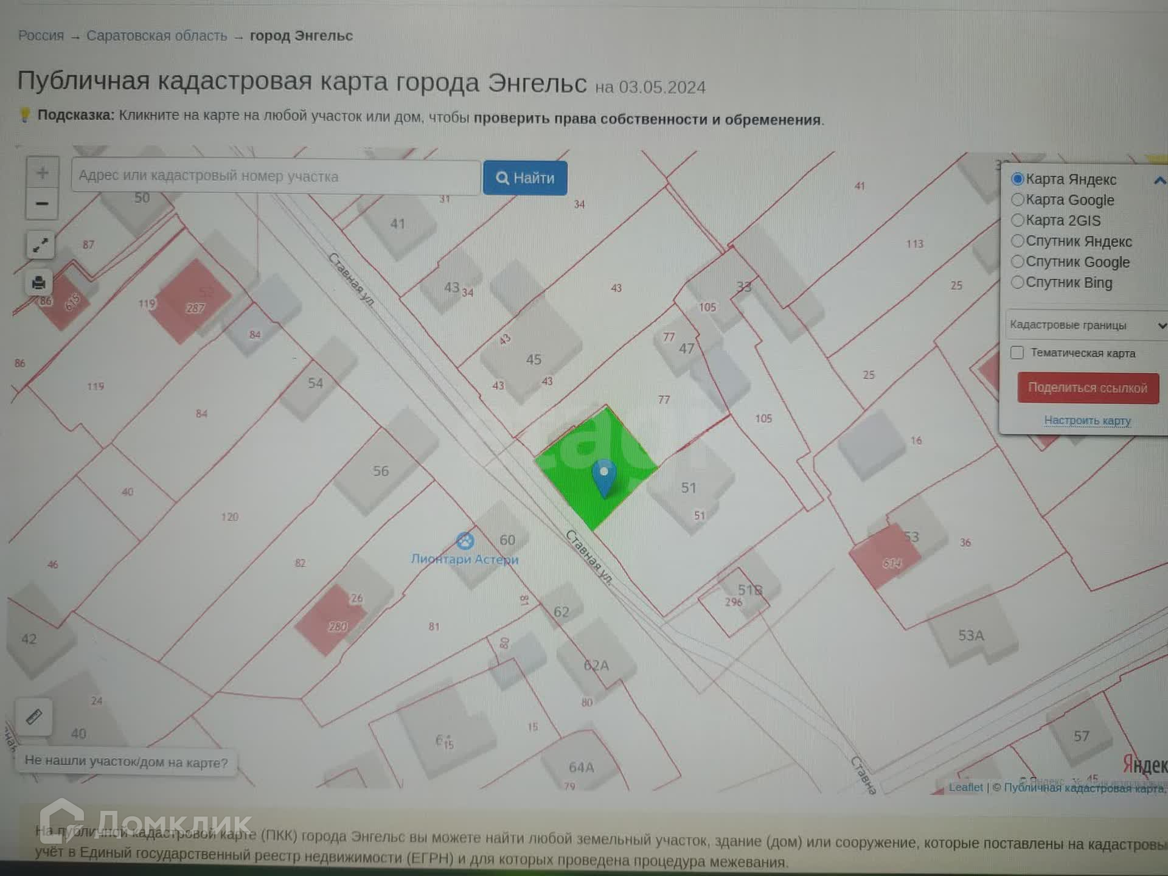Open Настроить карту link

click(x=1087, y=420)
